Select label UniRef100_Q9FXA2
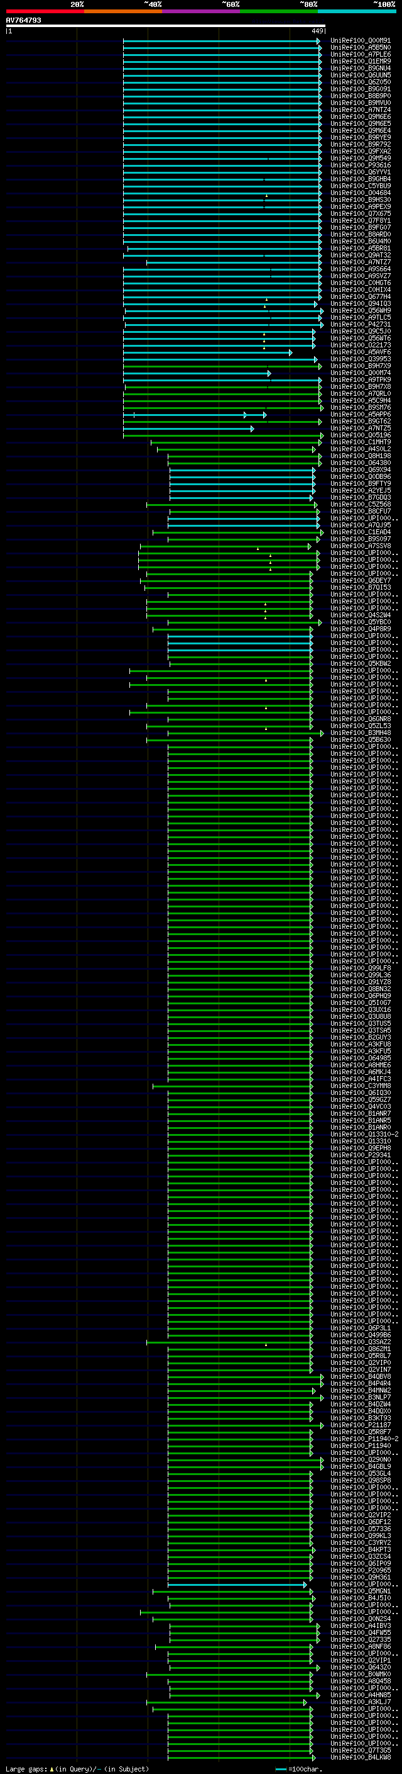 pyautogui.click(x=360, y=151)
